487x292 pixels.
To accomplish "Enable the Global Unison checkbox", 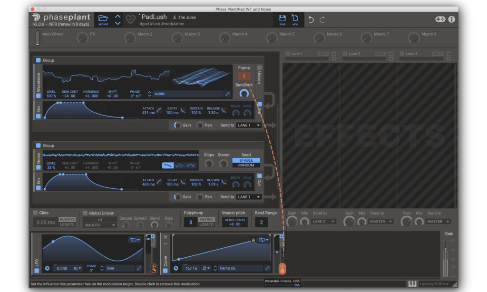I will pyautogui.click(x=85, y=213).
